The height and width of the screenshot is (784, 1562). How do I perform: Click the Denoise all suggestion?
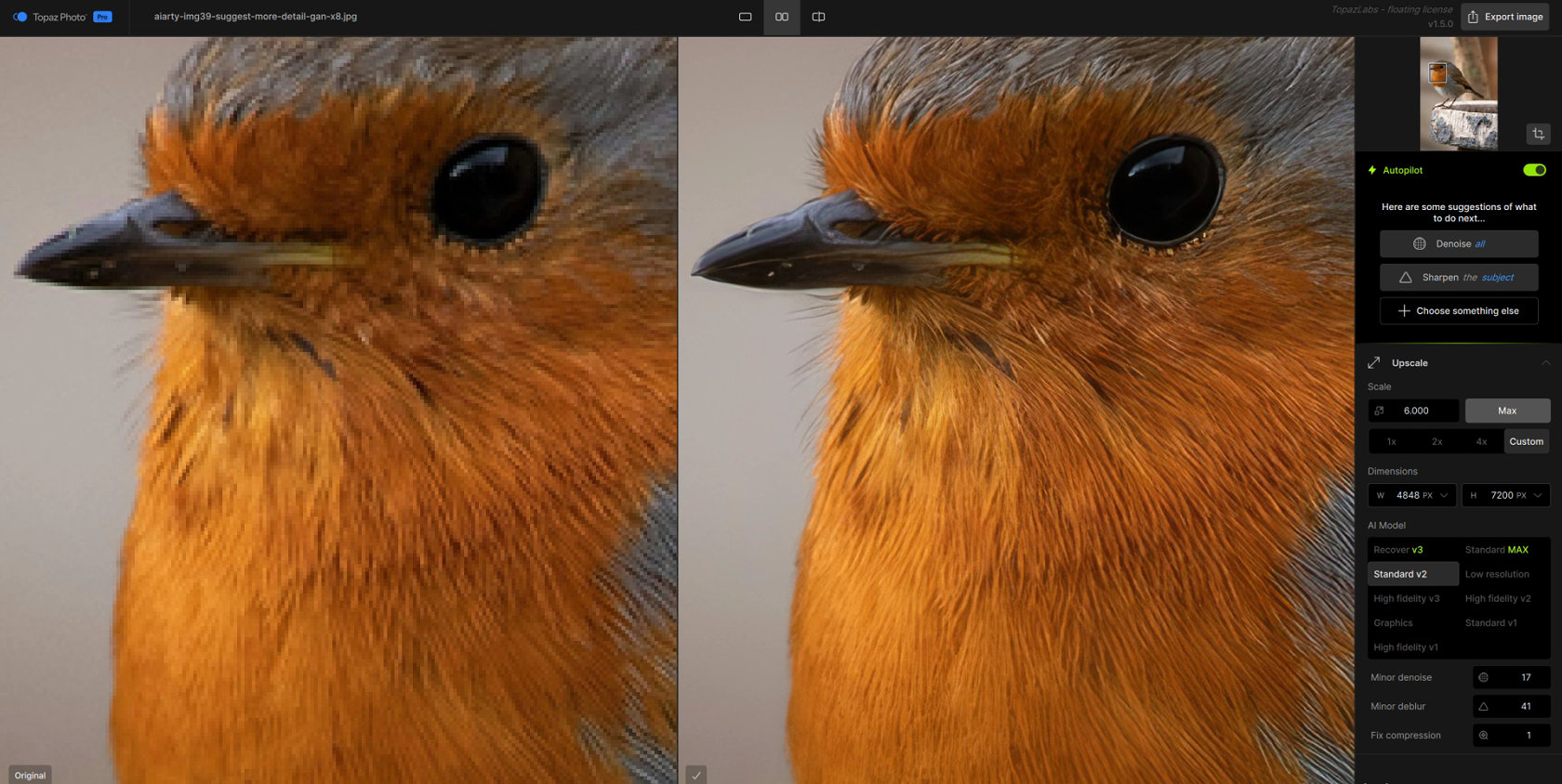(x=1459, y=243)
